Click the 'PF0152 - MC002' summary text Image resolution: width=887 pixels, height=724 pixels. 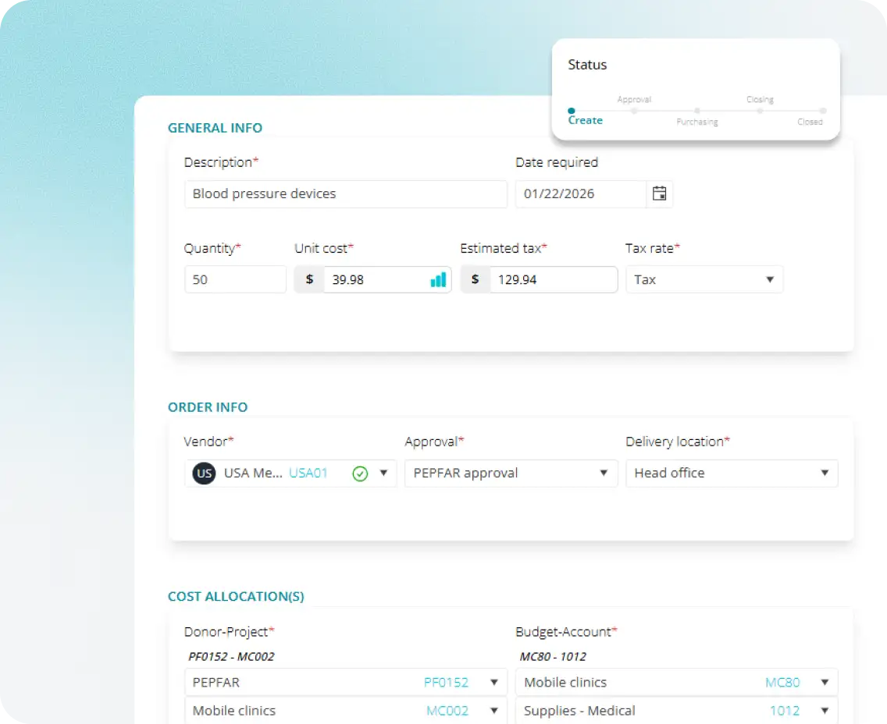[x=231, y=657]
